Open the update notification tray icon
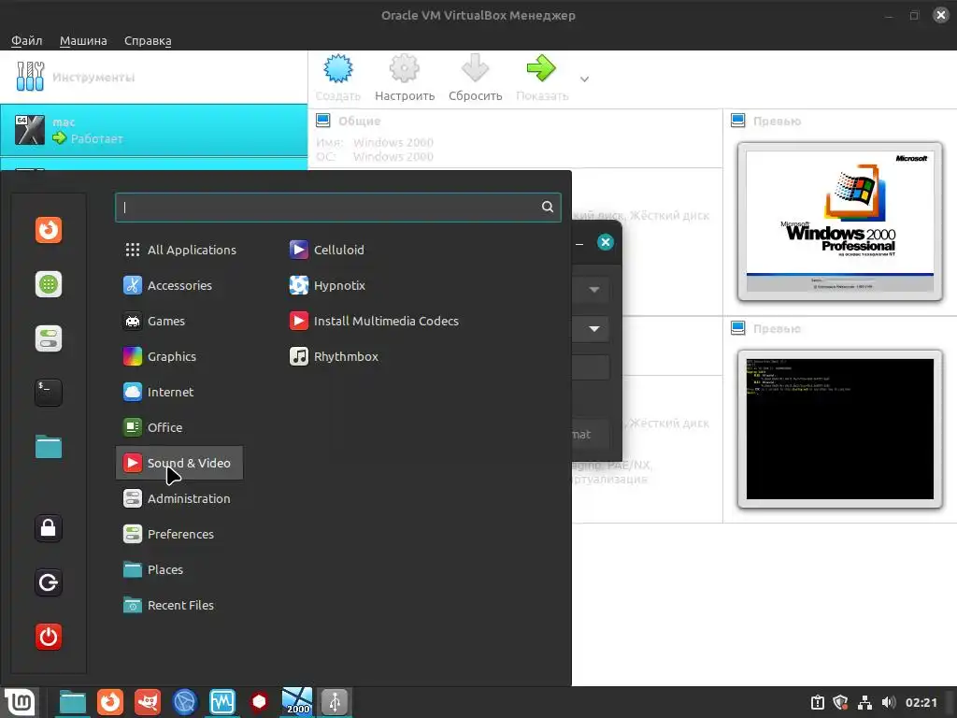The image size is (957, 718). click(x=818, y=703)
